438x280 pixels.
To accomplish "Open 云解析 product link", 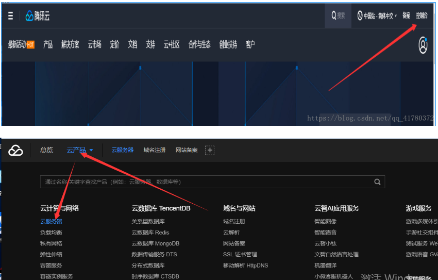I will coord(231,233).
